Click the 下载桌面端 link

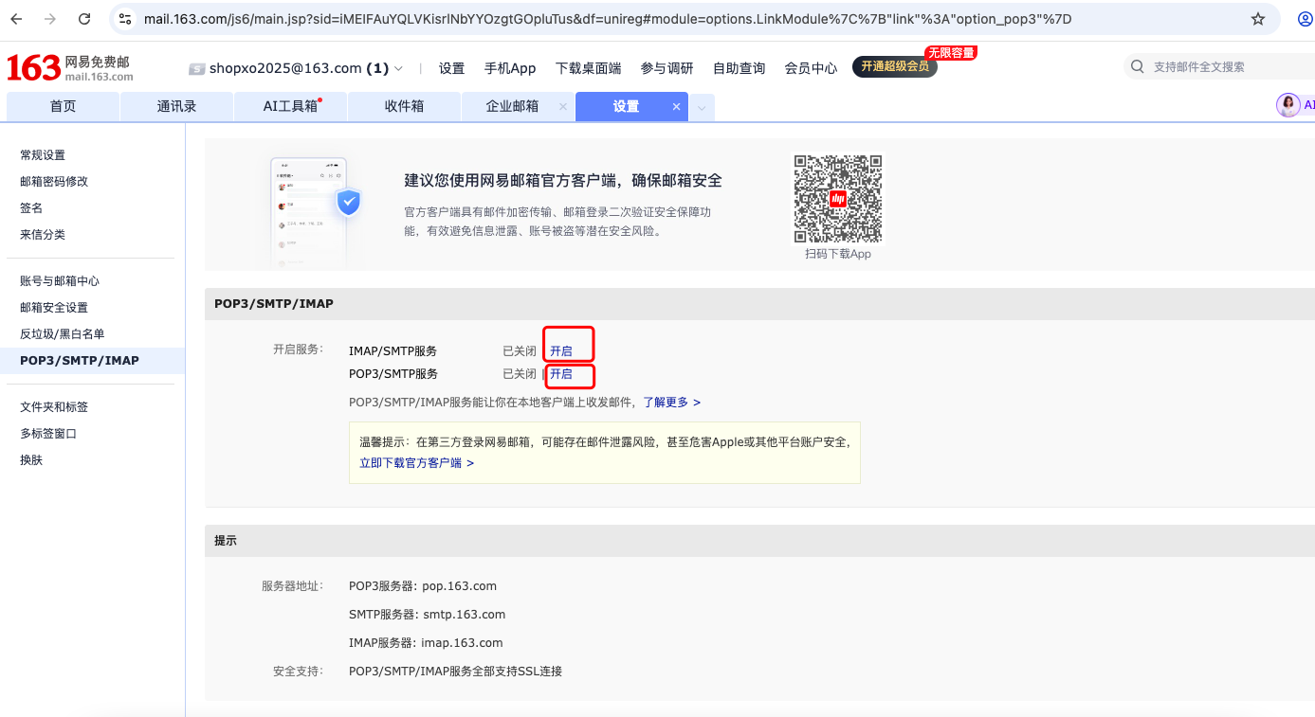point(589,68)
